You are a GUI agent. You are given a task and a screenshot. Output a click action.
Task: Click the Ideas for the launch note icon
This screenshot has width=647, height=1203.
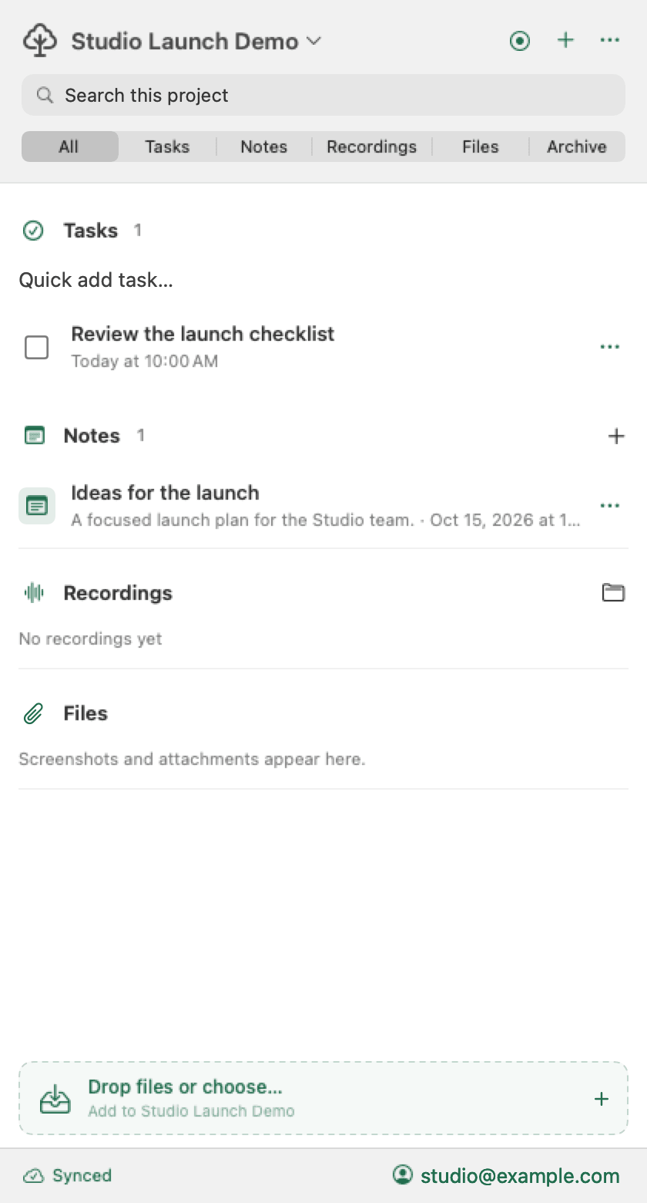[x=37, y=506]
